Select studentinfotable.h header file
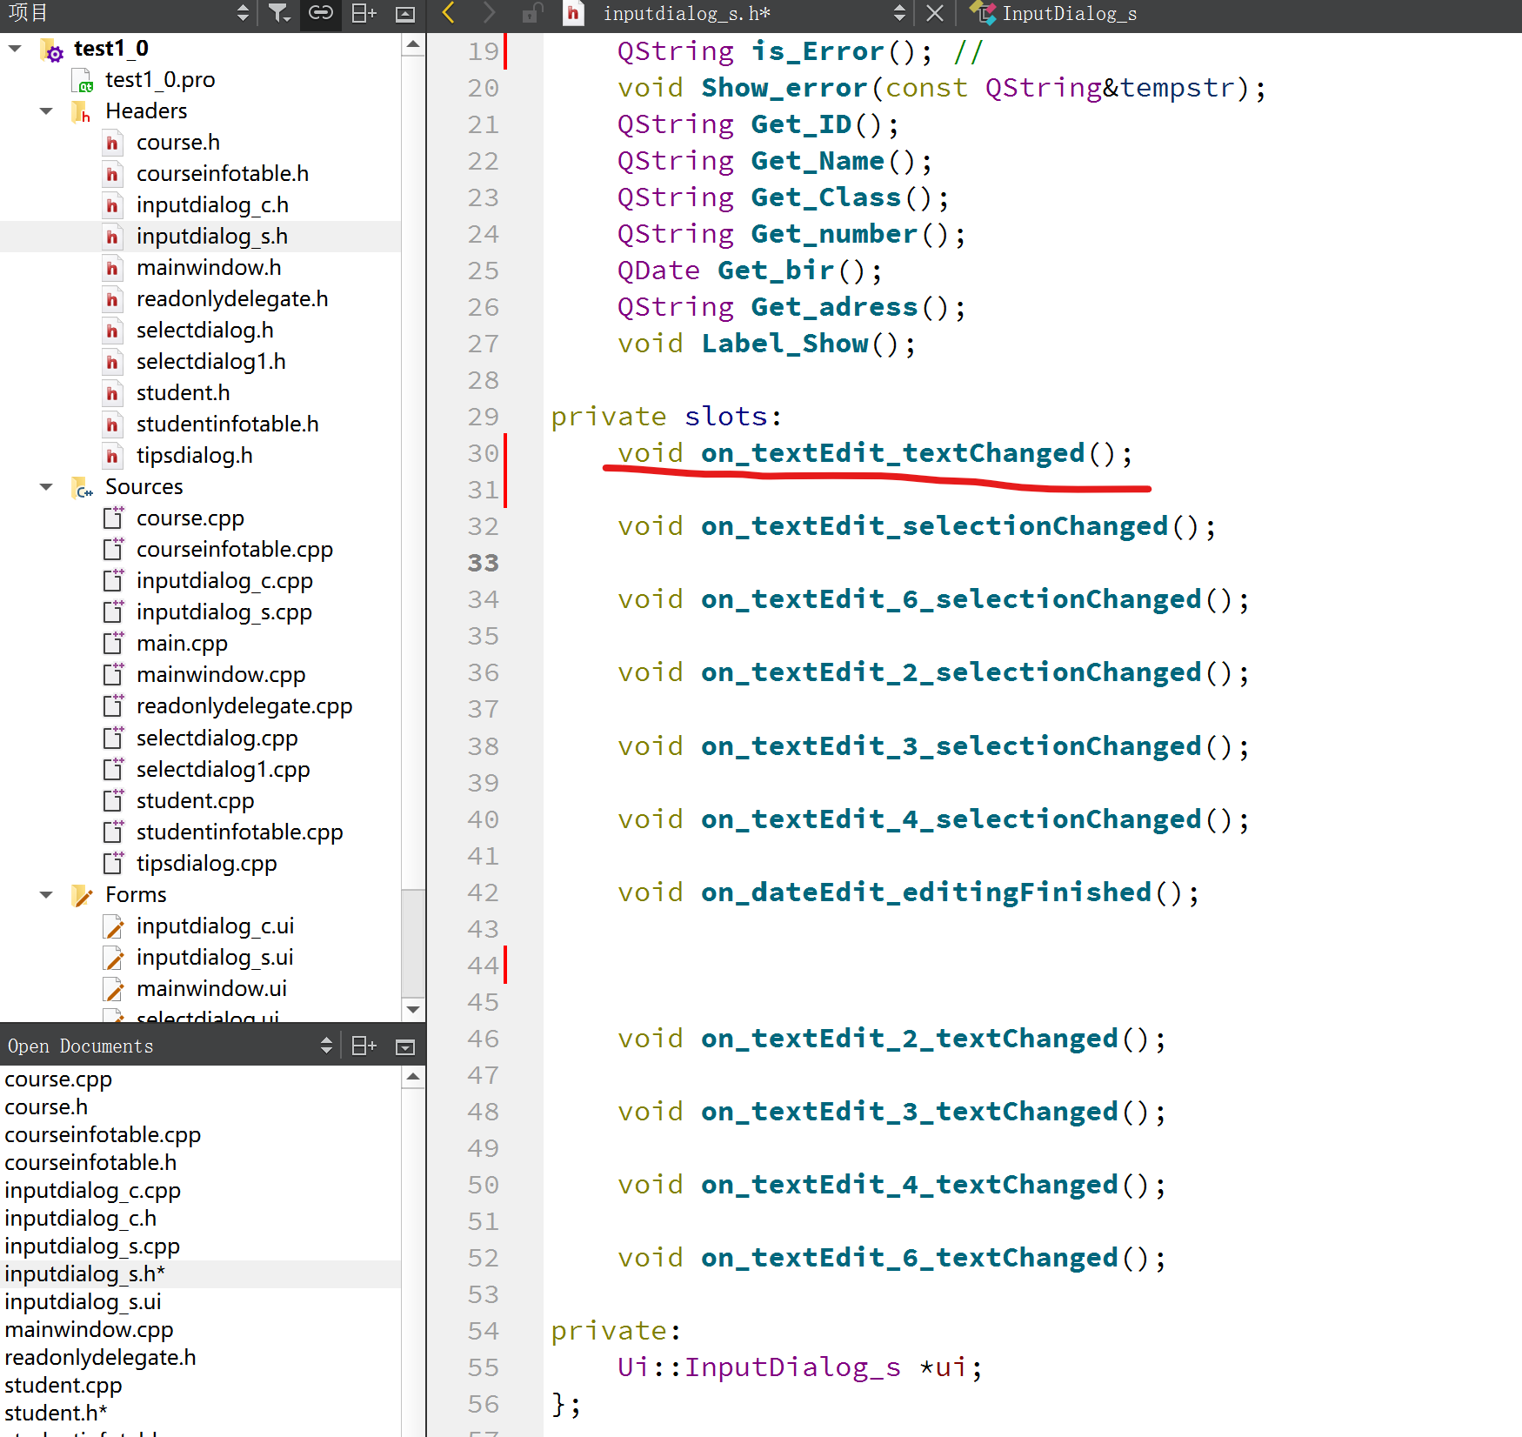The height and width of the screenshot is (1437, 1522). click(228, 424)
